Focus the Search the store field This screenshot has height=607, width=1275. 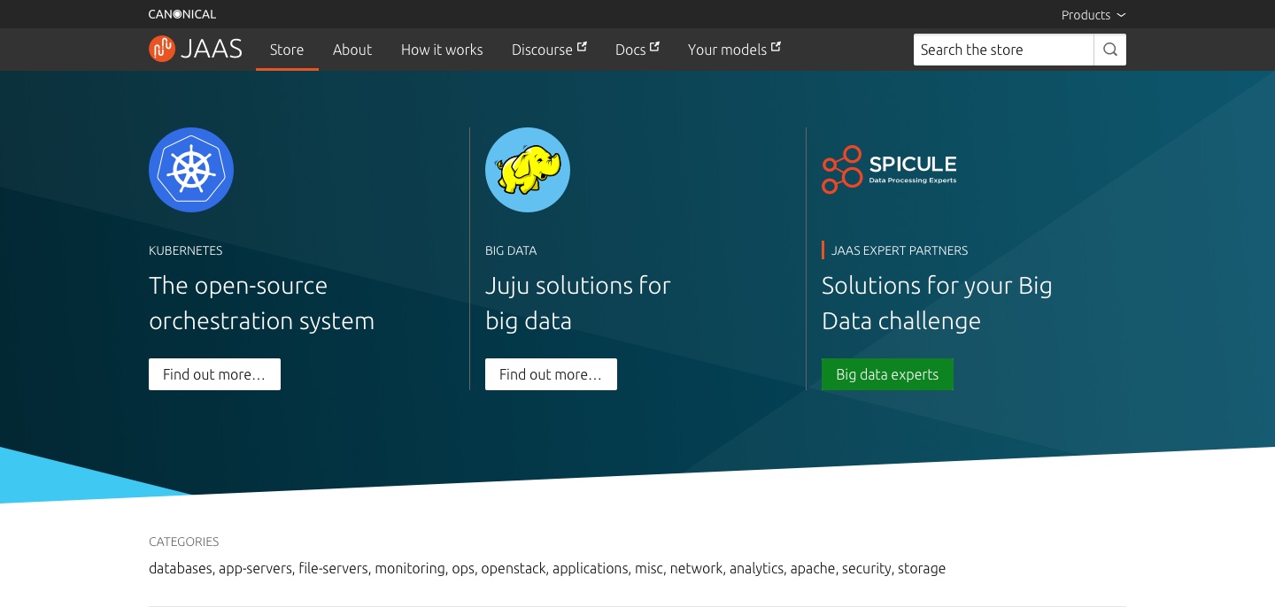[1003, 50]
